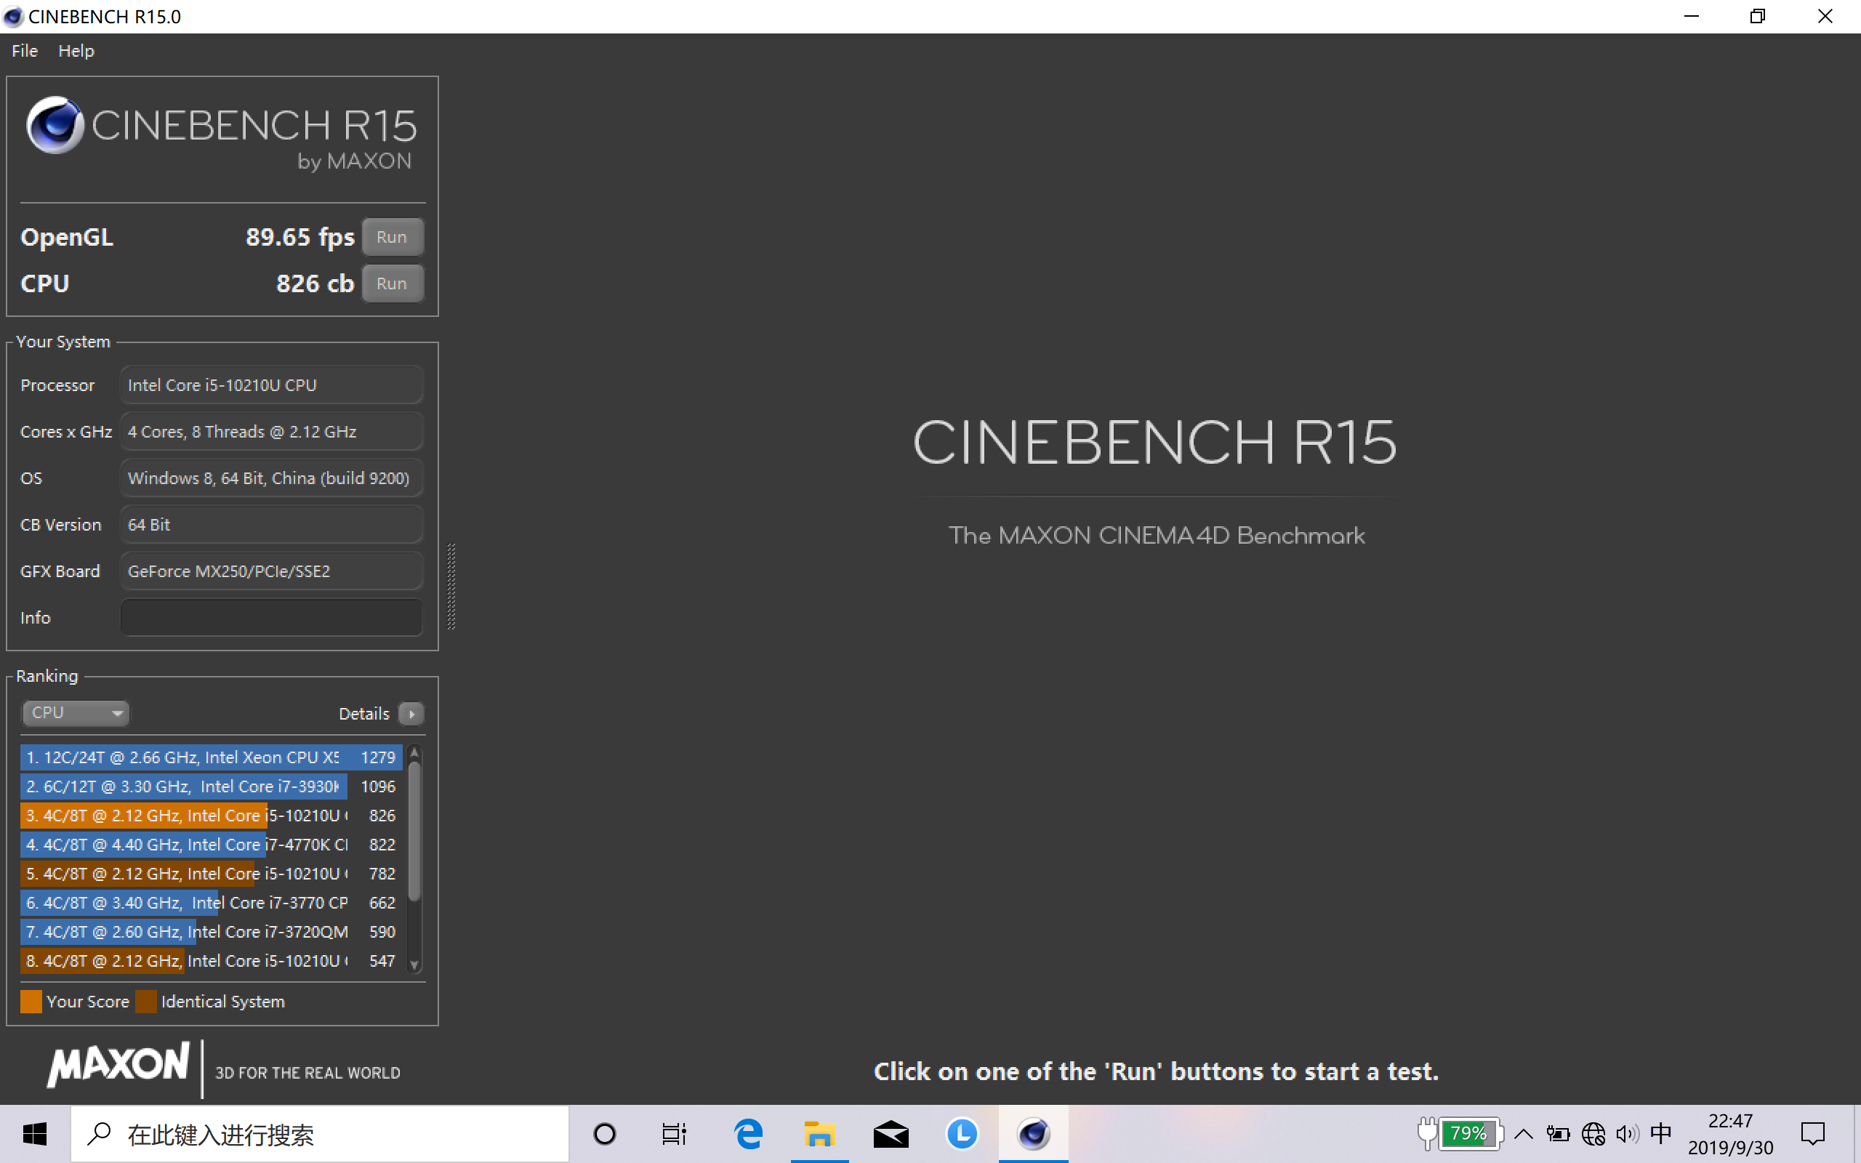Open network globe icon in tray
This screenshot has width=1861, height=1163.
point(1593,1134)
